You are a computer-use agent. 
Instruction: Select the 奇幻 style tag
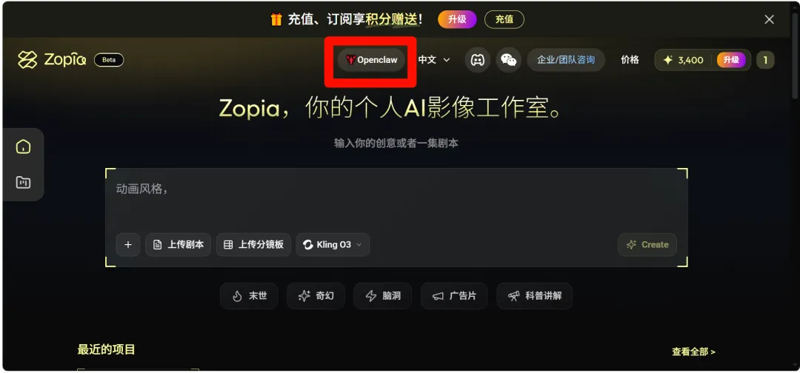(316, 296)
